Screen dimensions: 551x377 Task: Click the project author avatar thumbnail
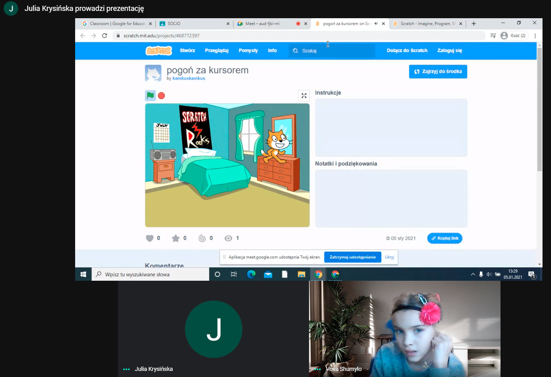153,73
